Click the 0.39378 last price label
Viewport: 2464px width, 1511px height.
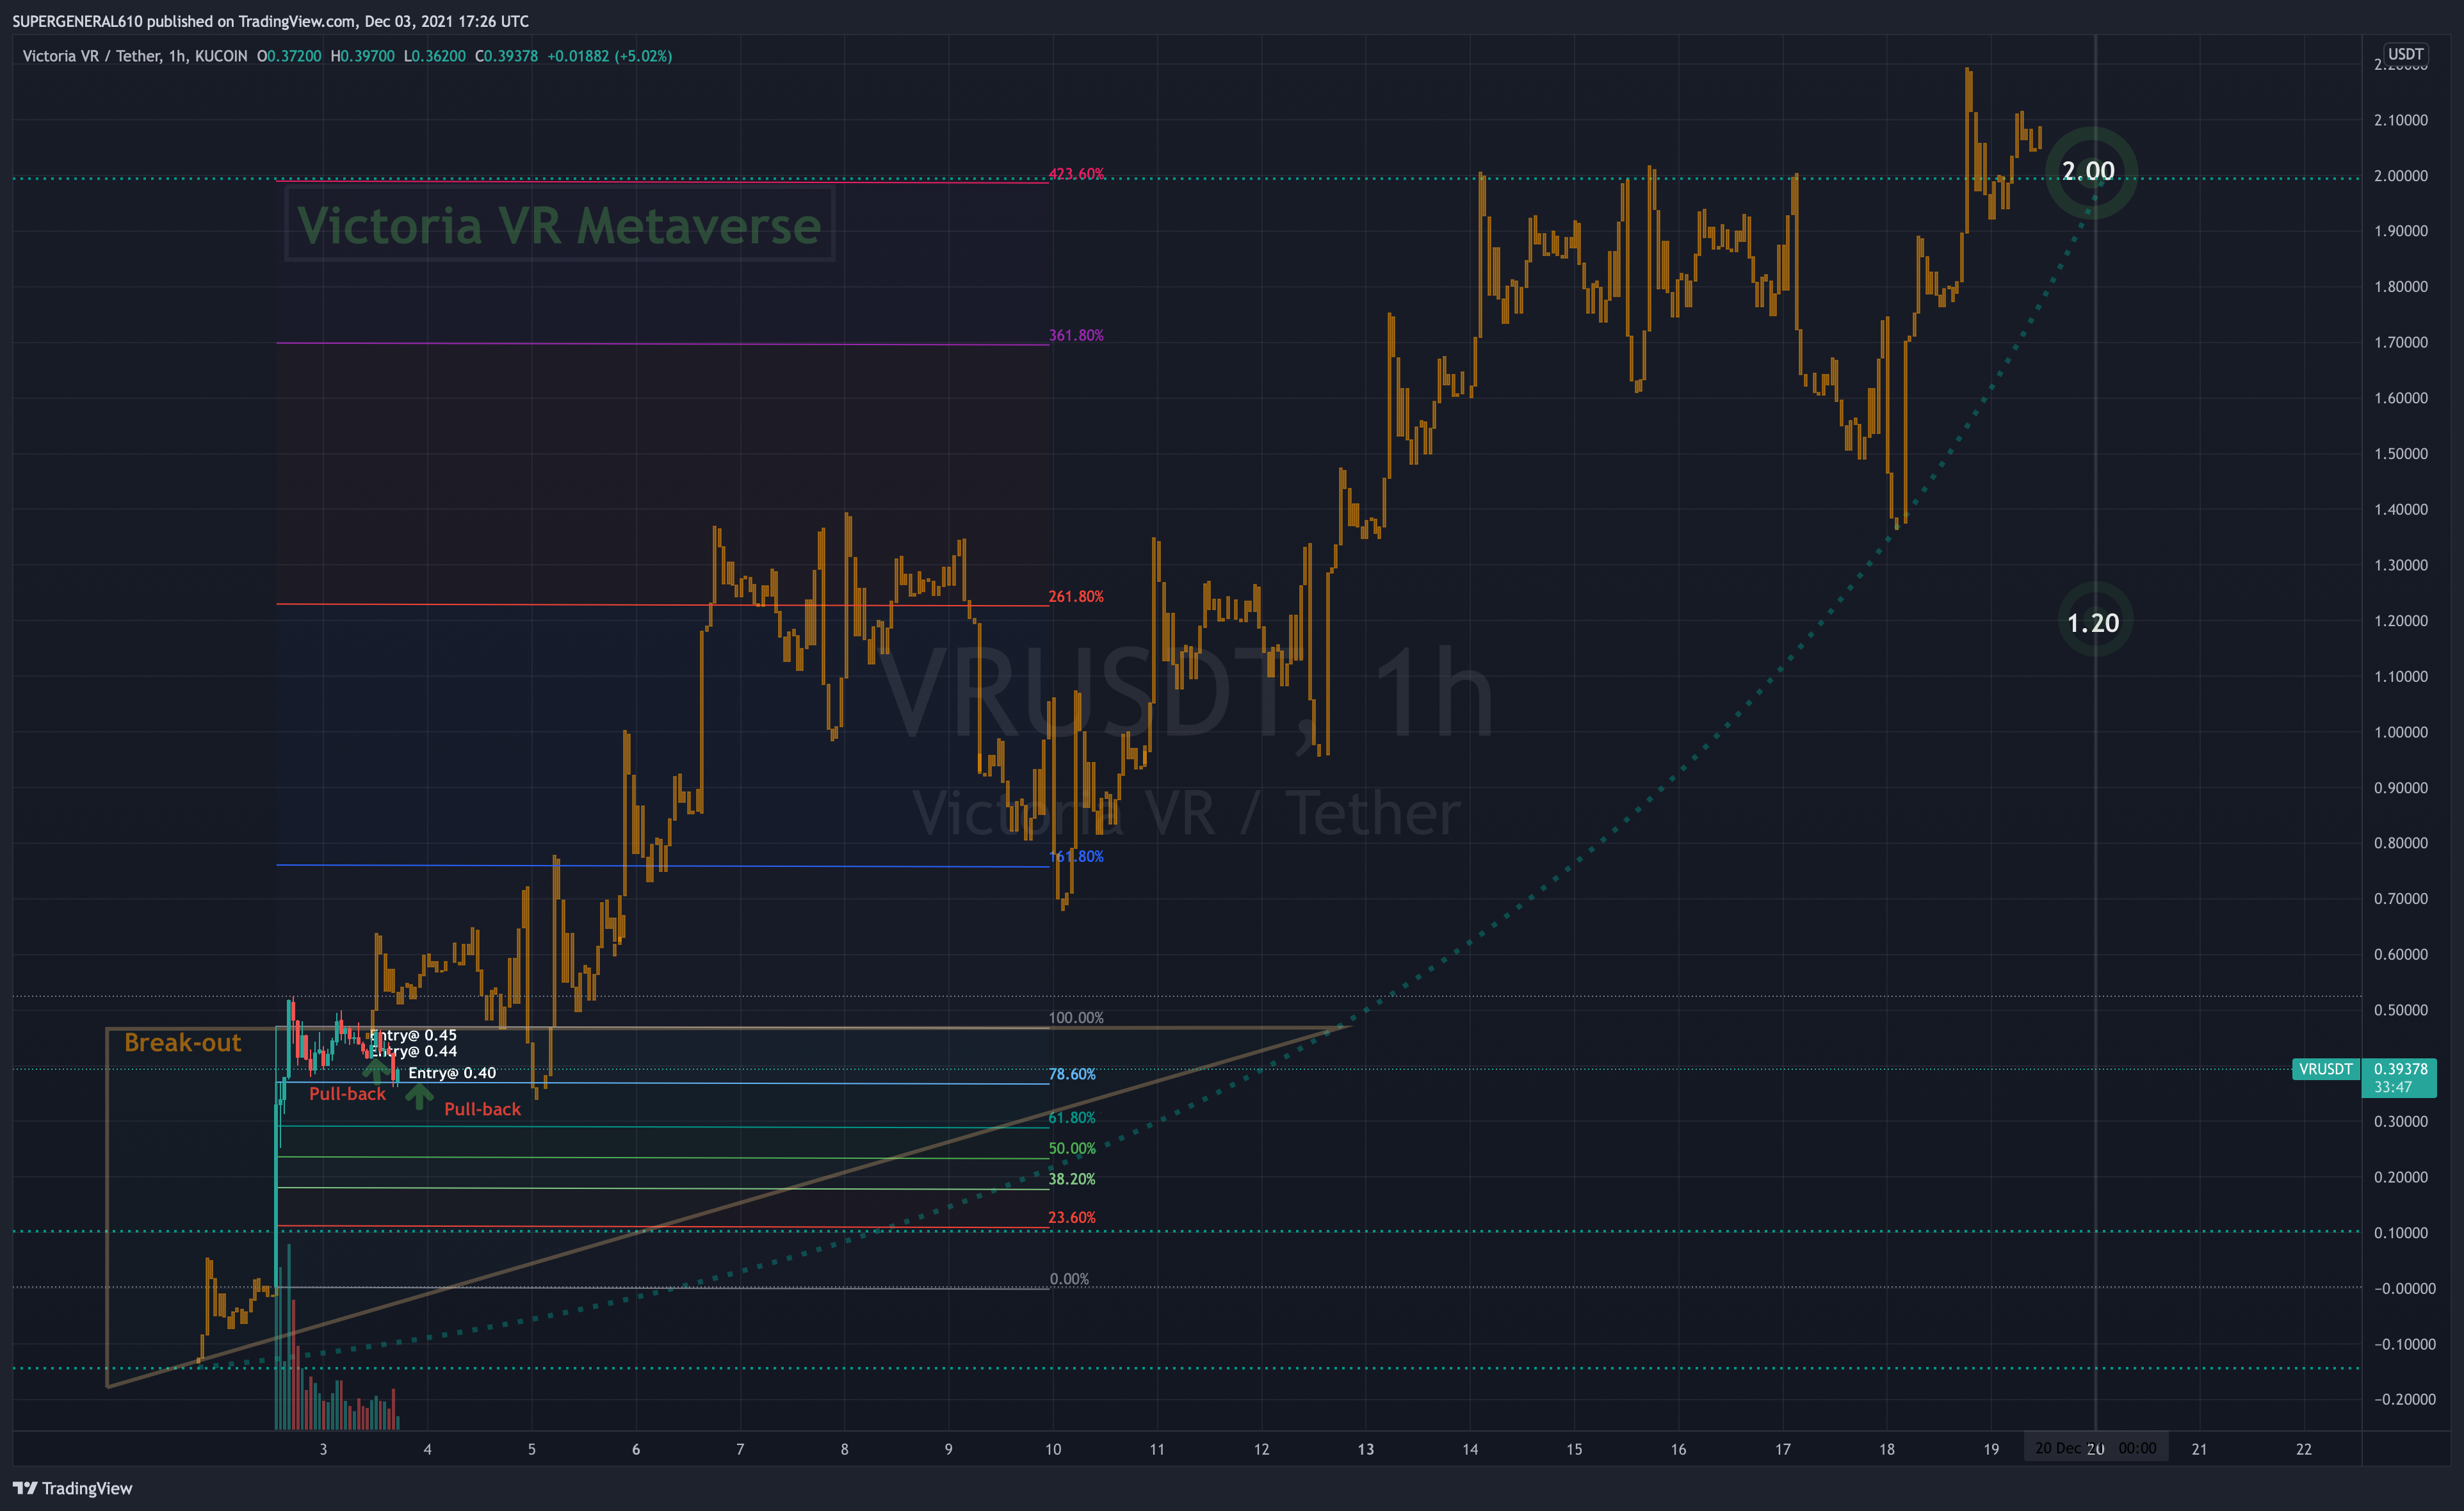[x=2400, y=1069]
